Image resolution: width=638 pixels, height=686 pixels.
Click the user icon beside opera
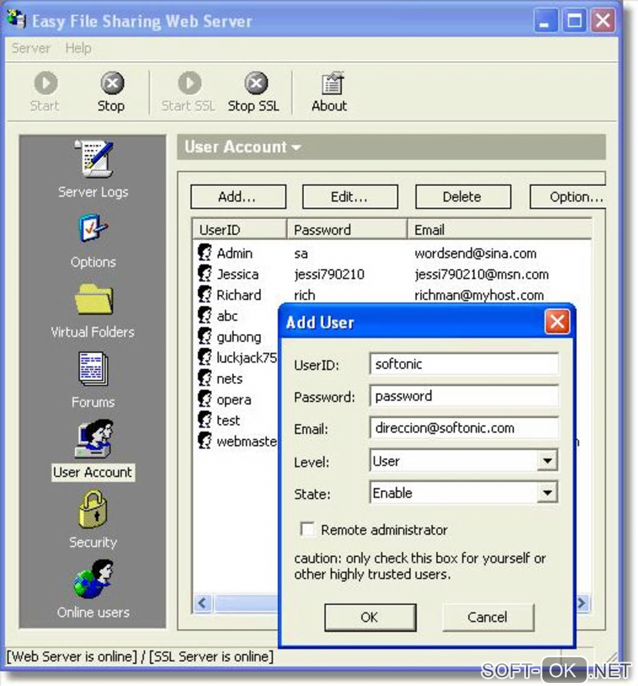click(205, 398)
